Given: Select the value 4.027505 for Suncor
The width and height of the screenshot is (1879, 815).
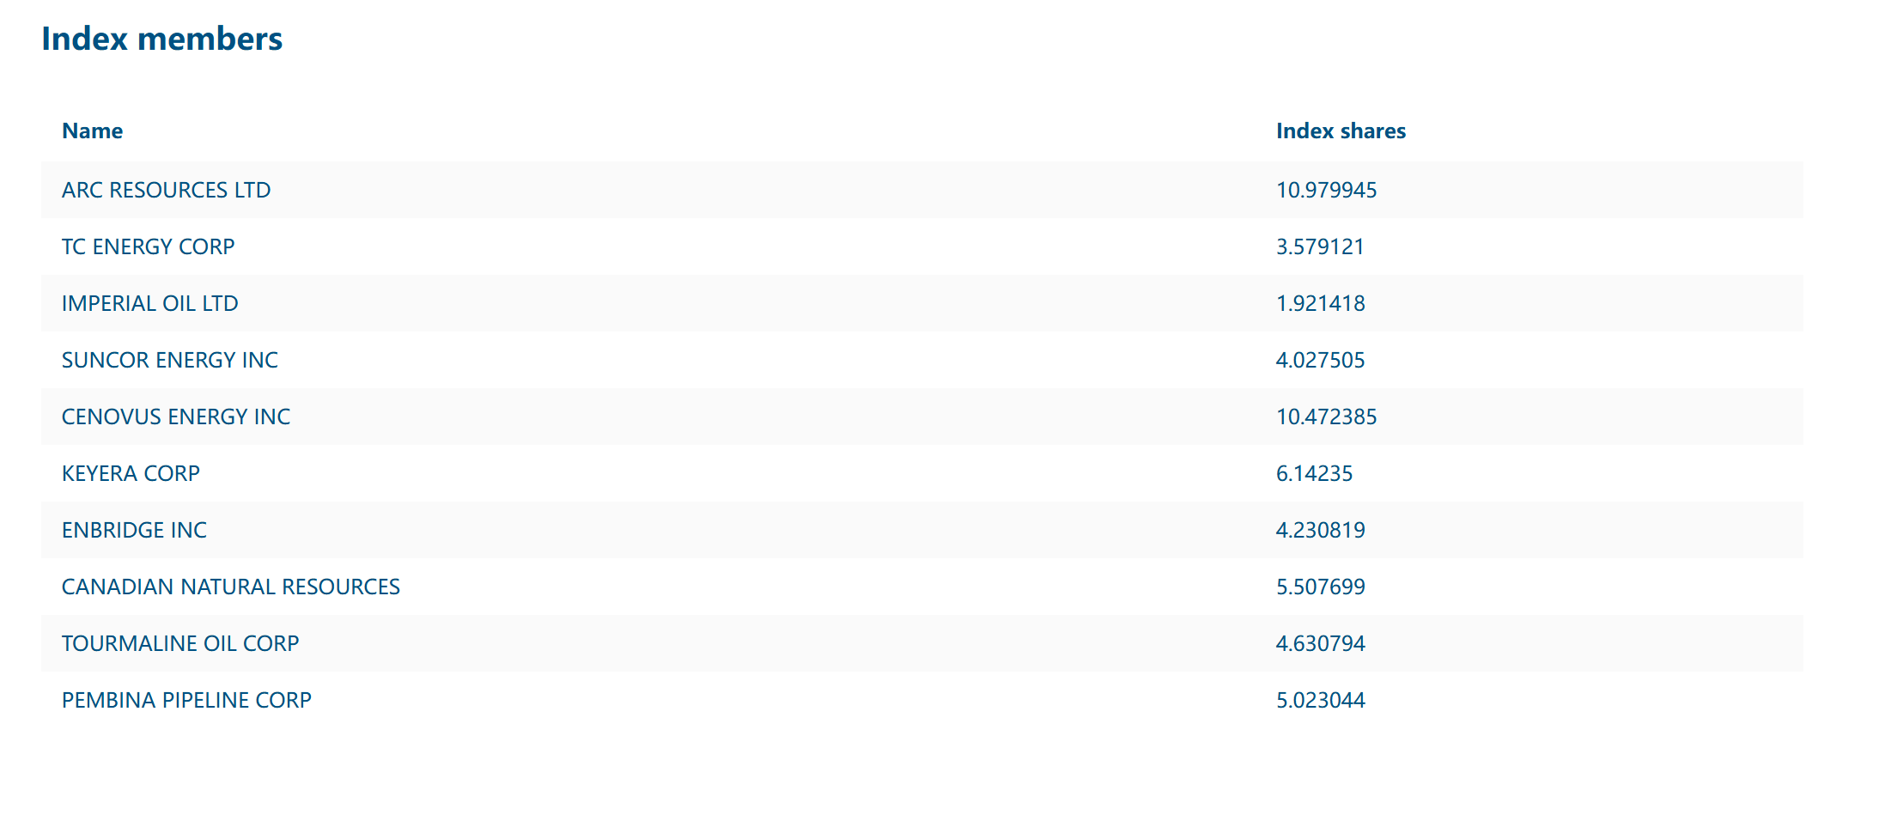Looking at the screenshot, I should tap(1319, 360).
